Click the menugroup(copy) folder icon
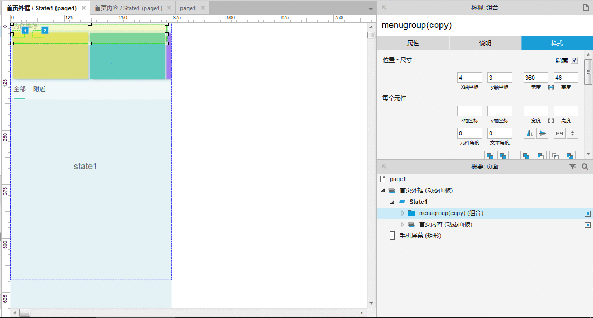593x318 pixels. tap(411, 213)
